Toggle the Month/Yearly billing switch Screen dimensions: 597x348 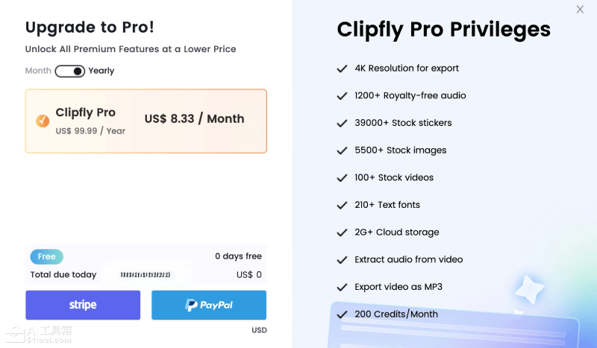(x=69, y=71)
